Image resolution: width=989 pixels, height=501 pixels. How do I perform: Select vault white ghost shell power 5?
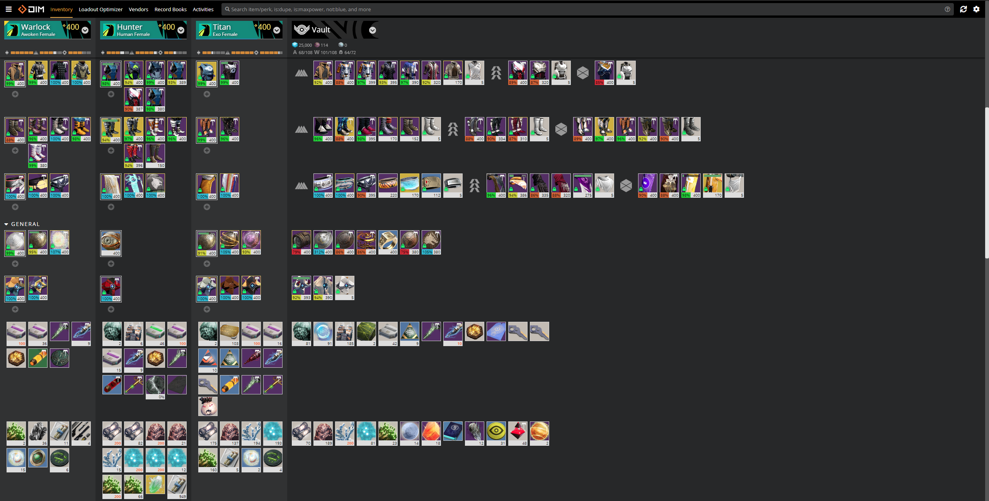(345, 288)
